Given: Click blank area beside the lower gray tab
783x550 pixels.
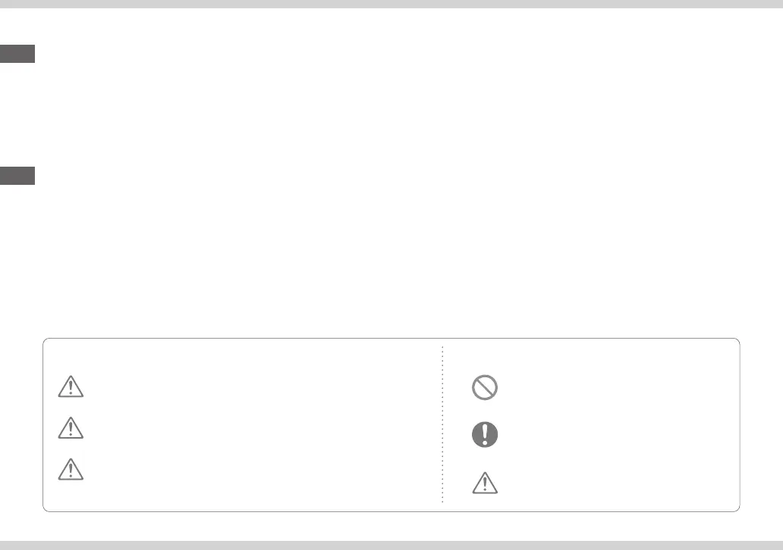Looking at the screenshot, I should [x=400, y=176].
